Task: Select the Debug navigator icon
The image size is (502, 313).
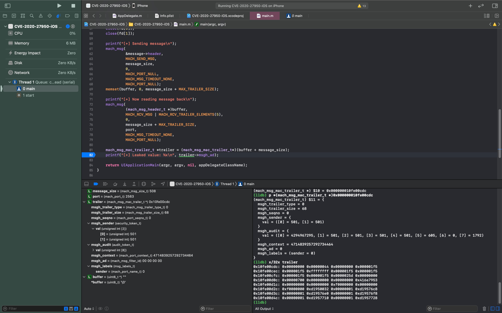Action: (x=59, y=16)
